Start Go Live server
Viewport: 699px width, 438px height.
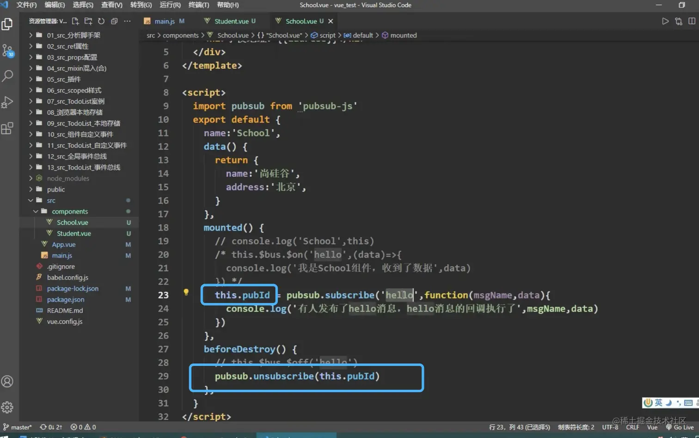[x=680, y=427]
